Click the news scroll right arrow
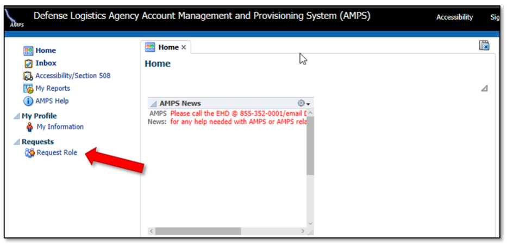Viewport: 507px width, 245px height. 303,231
